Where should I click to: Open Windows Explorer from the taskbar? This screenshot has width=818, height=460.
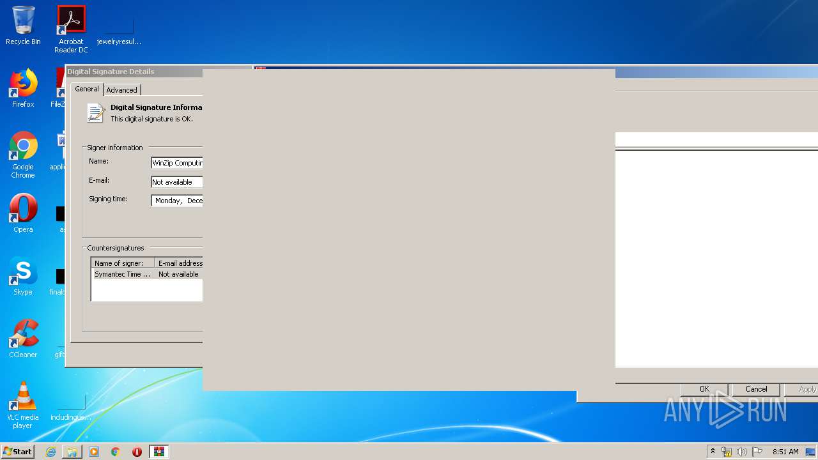[x=72, y=452]
